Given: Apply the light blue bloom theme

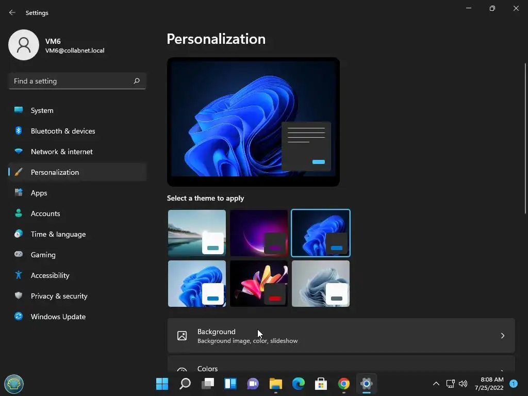Looking at the screenshot, I should pyautogui.click(x=197, y=284).
